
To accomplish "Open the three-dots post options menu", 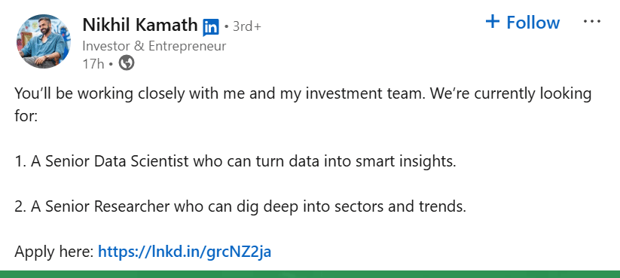I will click(592, 21).
